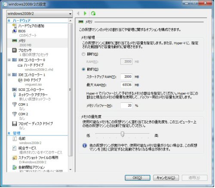Click the スタートアップ RAM input field
Screen dimensions: 215x188
pyautogui.click(x=126, y=77)
